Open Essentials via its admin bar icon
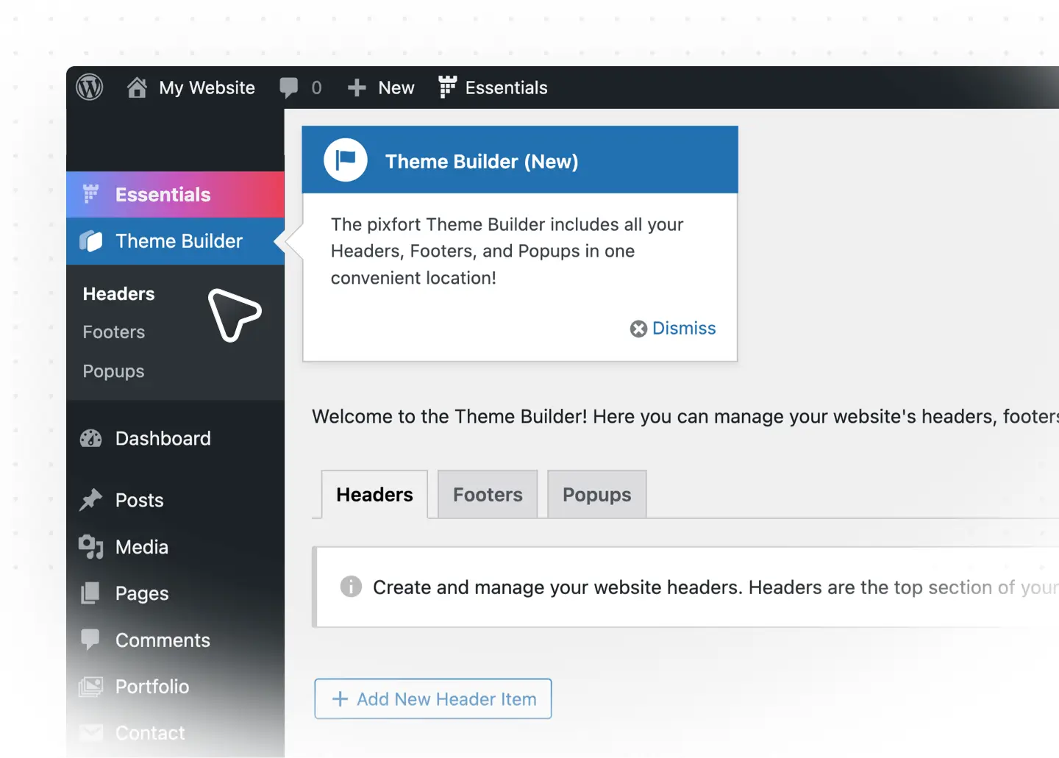 click(x=447, y=87)
